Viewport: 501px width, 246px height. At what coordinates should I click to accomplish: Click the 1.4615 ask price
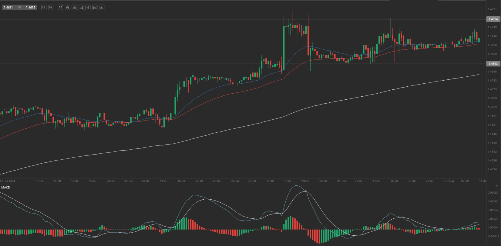click(x=31, y=7)
